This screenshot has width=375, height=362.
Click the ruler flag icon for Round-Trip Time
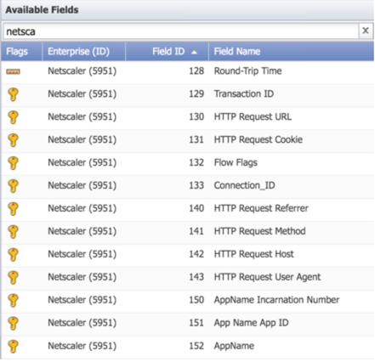click(13, 71)
